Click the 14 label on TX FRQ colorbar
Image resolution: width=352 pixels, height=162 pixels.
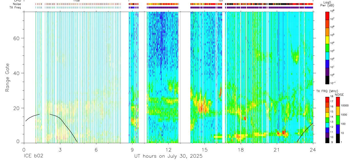click(332, 117)
